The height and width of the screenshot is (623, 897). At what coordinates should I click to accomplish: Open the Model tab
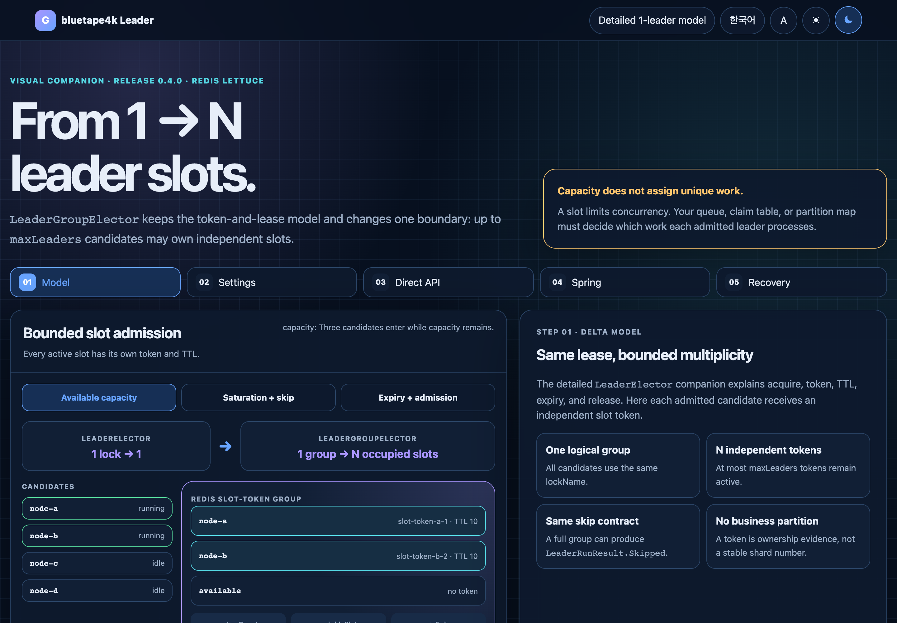95,282
